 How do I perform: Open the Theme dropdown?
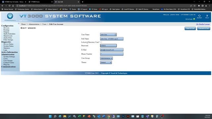(x=106, y=62)
